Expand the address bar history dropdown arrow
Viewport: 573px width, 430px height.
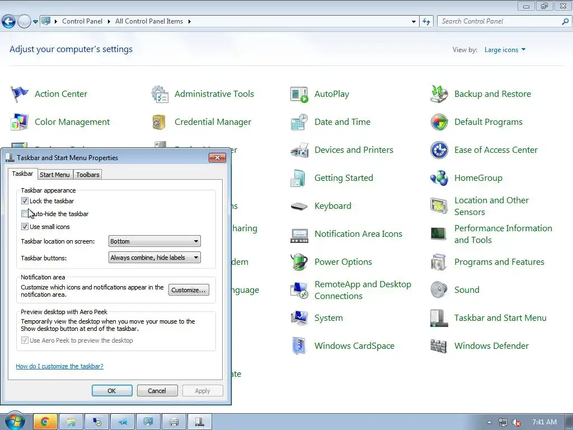pos(414,22)
